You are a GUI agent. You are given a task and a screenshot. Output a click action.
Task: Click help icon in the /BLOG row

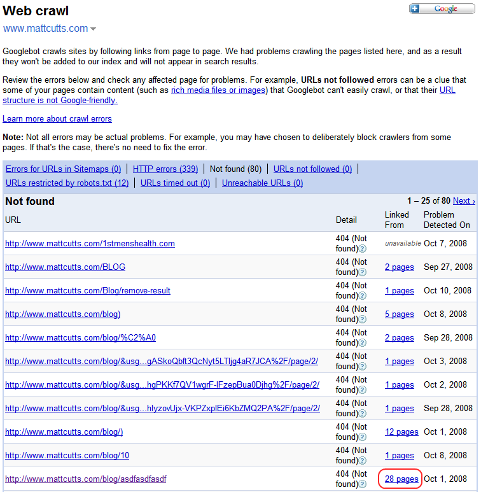tap(362, 272)
